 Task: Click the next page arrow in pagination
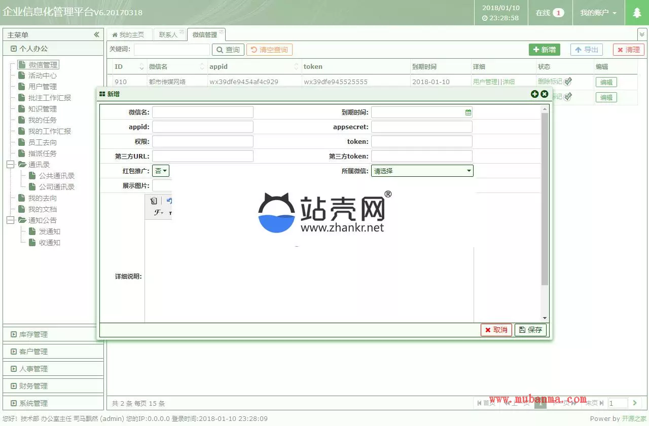click(x=634, y=403)
